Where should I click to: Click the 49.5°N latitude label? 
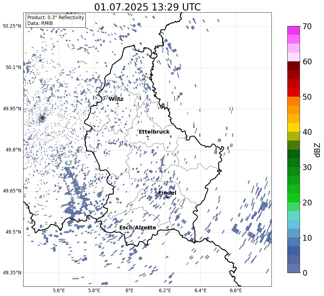(x=13, y=232)
